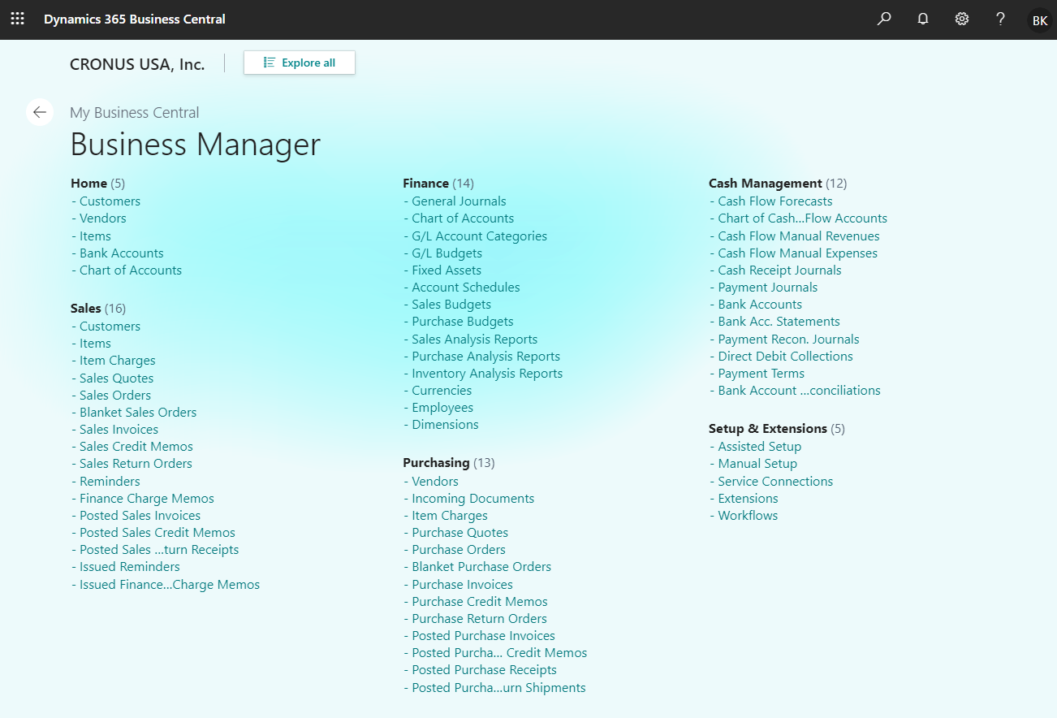Viewport: 1057px width, 718px height.
Task: Click the CRONUS USA, Inc. company name
Action: [137, 64]
